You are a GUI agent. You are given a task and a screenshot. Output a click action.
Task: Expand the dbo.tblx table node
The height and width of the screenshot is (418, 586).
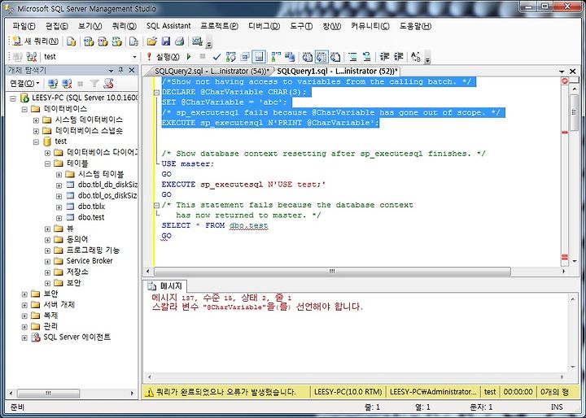coord(59,207)
